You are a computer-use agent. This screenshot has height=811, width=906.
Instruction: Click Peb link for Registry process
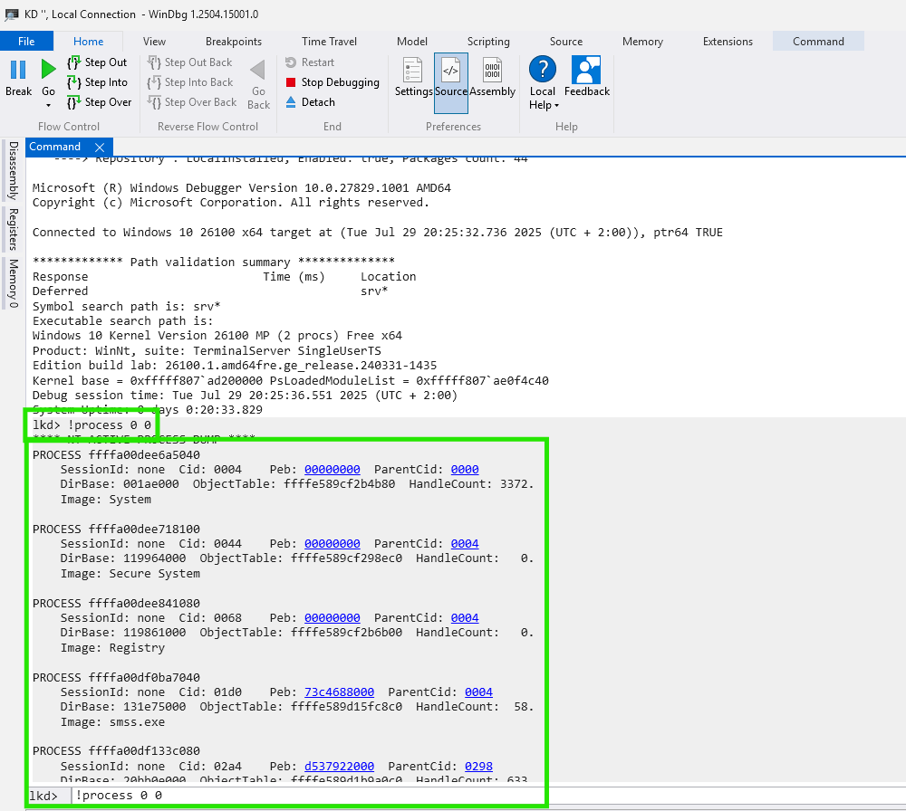pos(333,617)
